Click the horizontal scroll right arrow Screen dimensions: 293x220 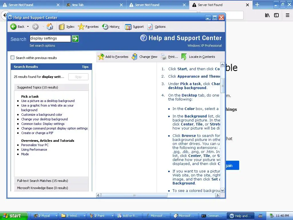click(217, 195)
